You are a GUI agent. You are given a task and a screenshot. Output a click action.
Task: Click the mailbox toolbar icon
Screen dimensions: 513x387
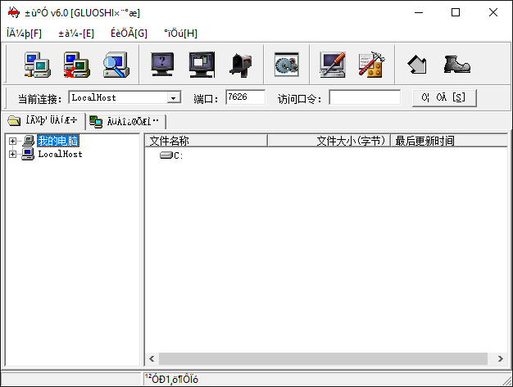(241, 64)
